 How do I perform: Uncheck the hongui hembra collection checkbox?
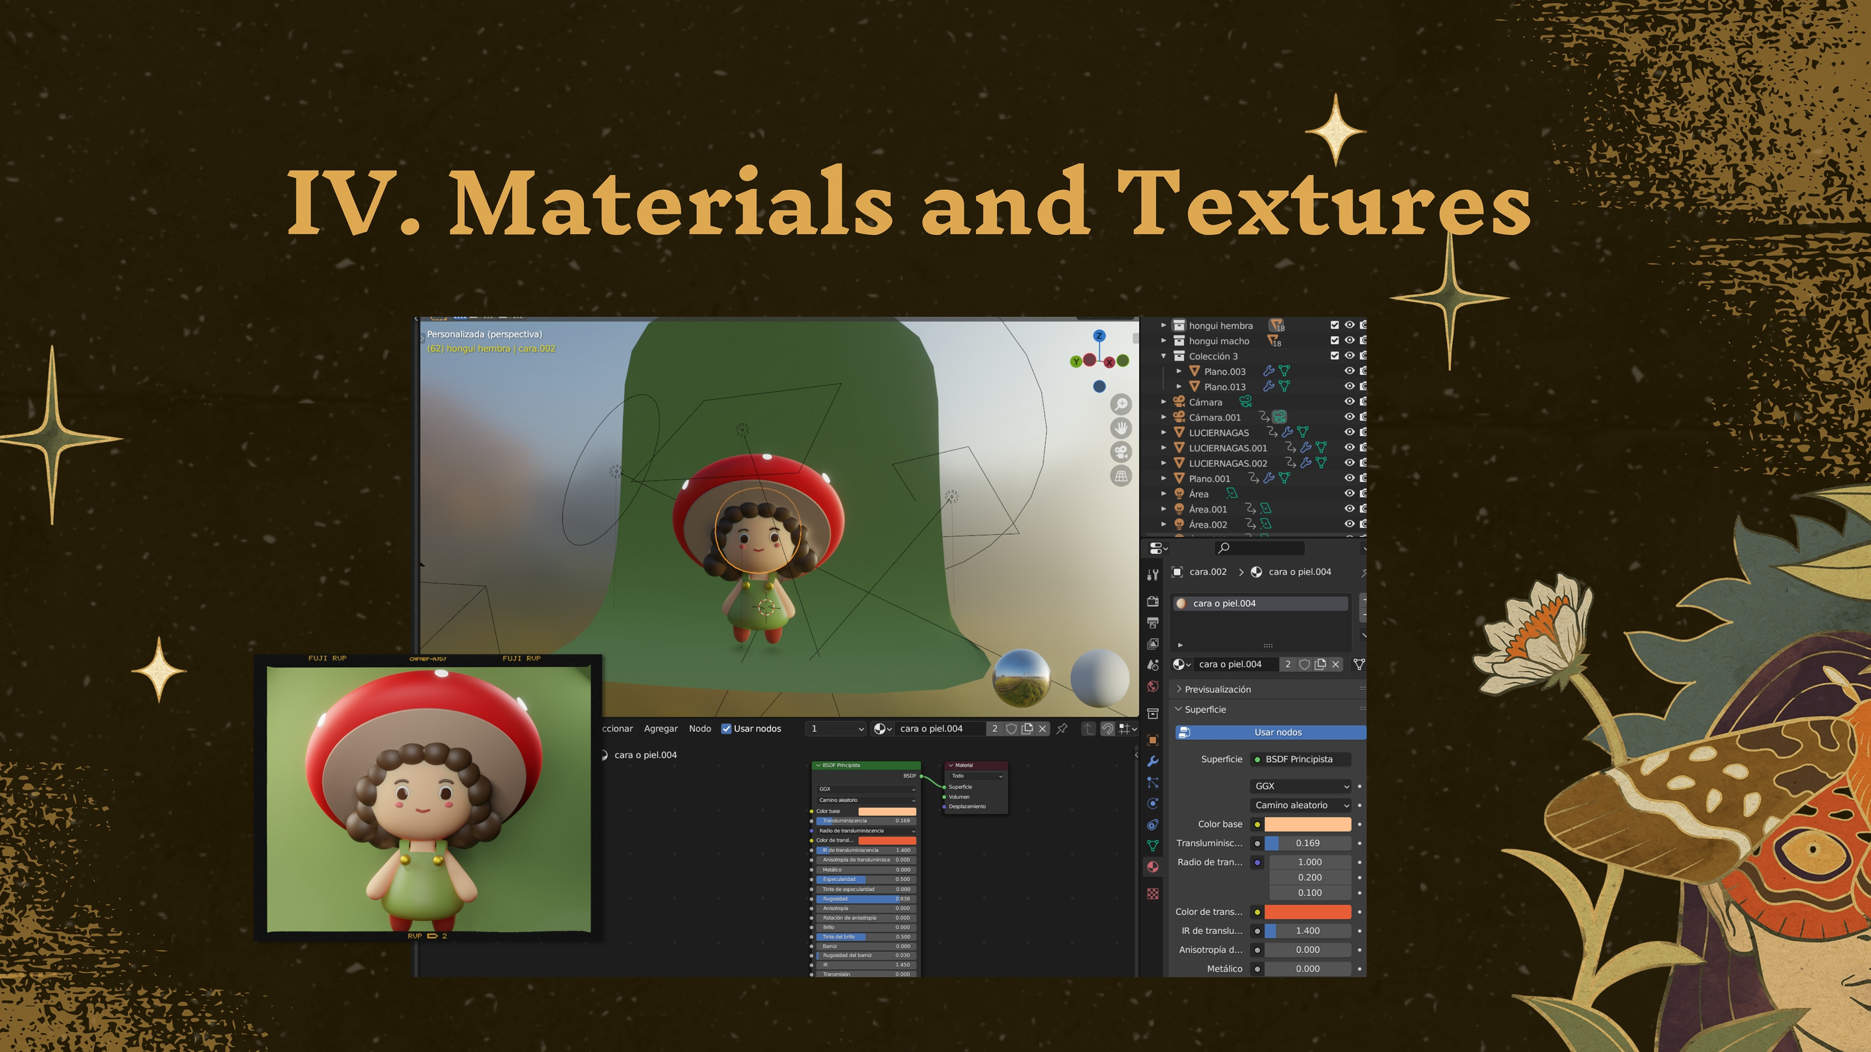pyautogui.click(x=1334, y=325)
